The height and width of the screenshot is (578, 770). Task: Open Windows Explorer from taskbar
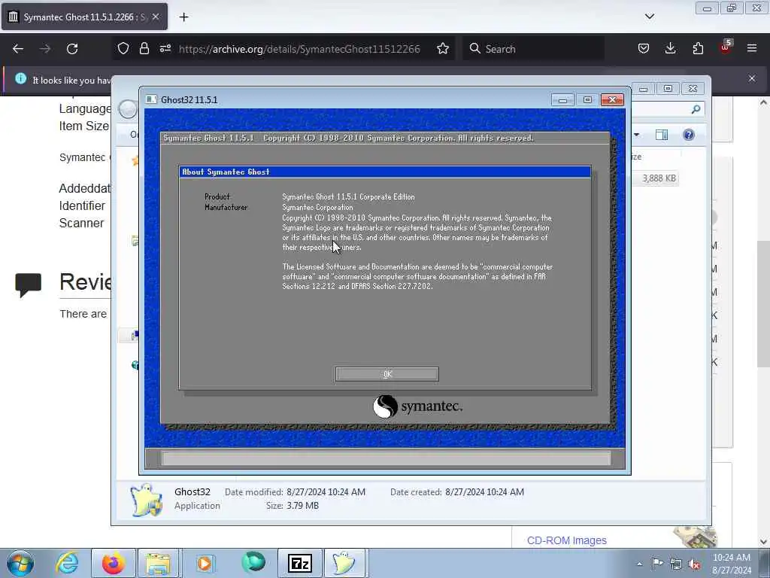tap(158, 563)
